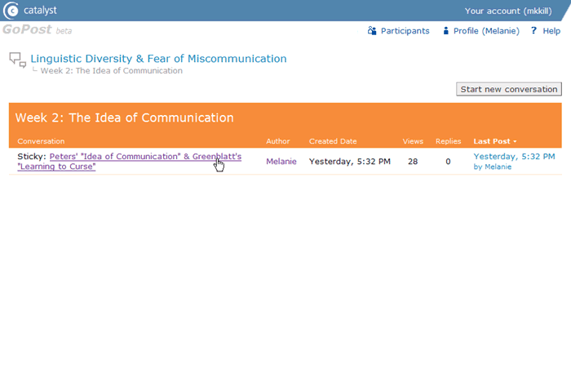This screenshot has width=571, height=373.
Task: Click the Help question mark icon
Action: [533, 31]
